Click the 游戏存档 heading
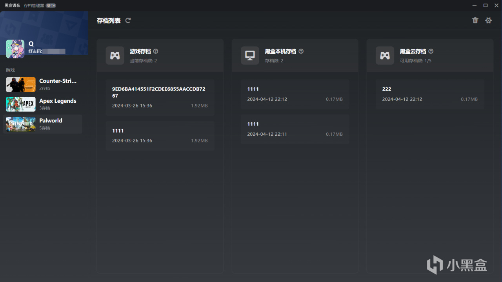 (140, 51)
